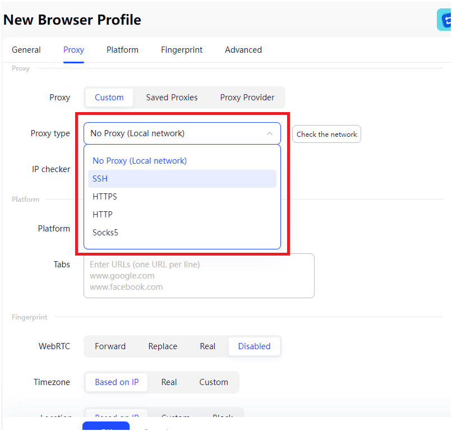
Task: Select the Proxy Provider option
Action: [x=247, y=98]
